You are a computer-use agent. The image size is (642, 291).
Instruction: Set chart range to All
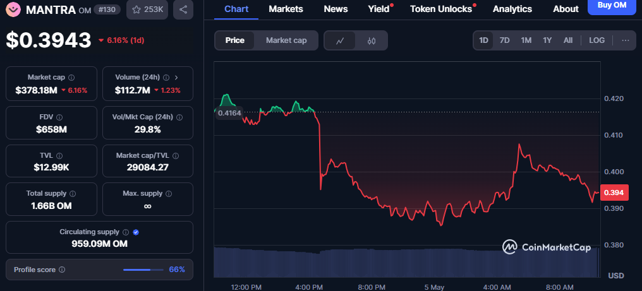point(568,40)
